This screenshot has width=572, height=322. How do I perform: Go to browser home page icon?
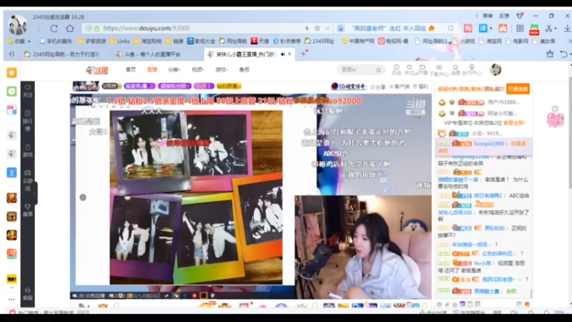(69, 28)
